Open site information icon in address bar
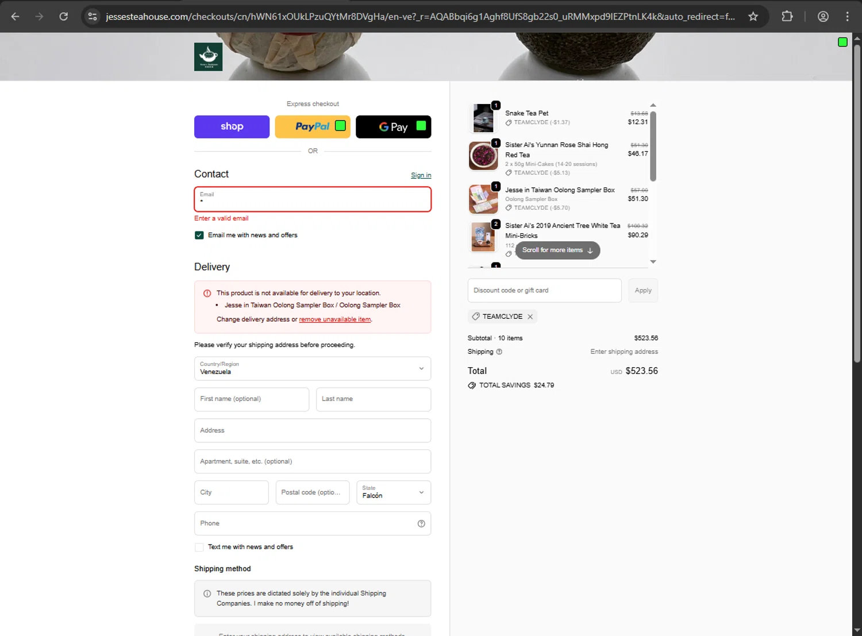 point(93,17)
